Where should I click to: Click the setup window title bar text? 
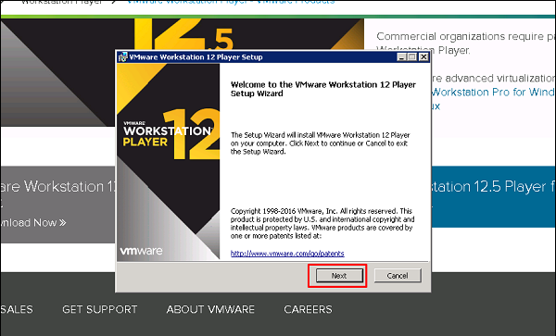(196, 57)
